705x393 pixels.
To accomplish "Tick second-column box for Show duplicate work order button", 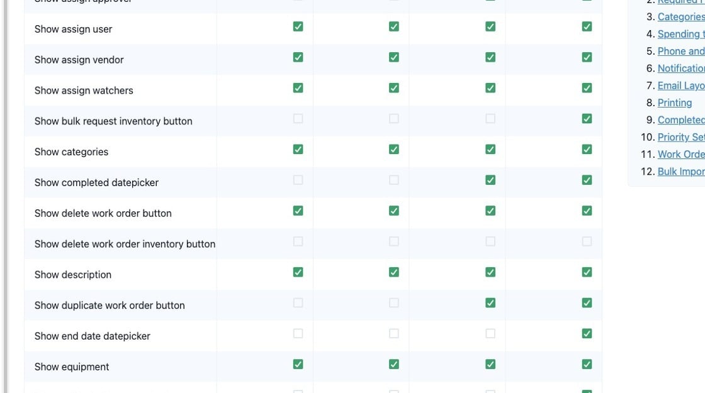I will [394, 302].
